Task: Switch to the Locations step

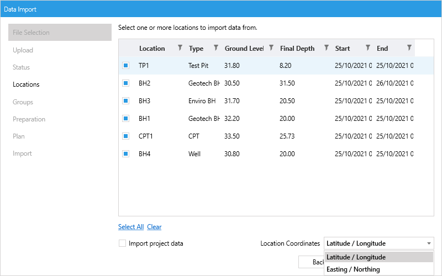Action: pos(26,84)
